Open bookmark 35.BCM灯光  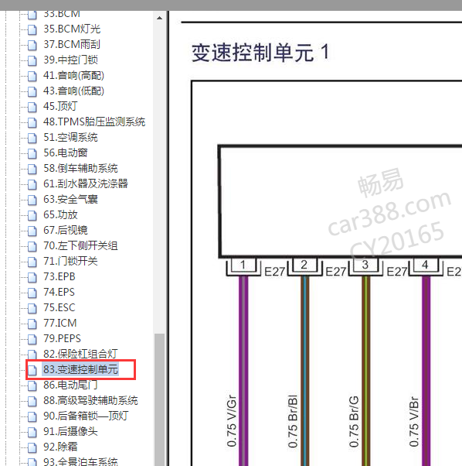tap(72, 29)
